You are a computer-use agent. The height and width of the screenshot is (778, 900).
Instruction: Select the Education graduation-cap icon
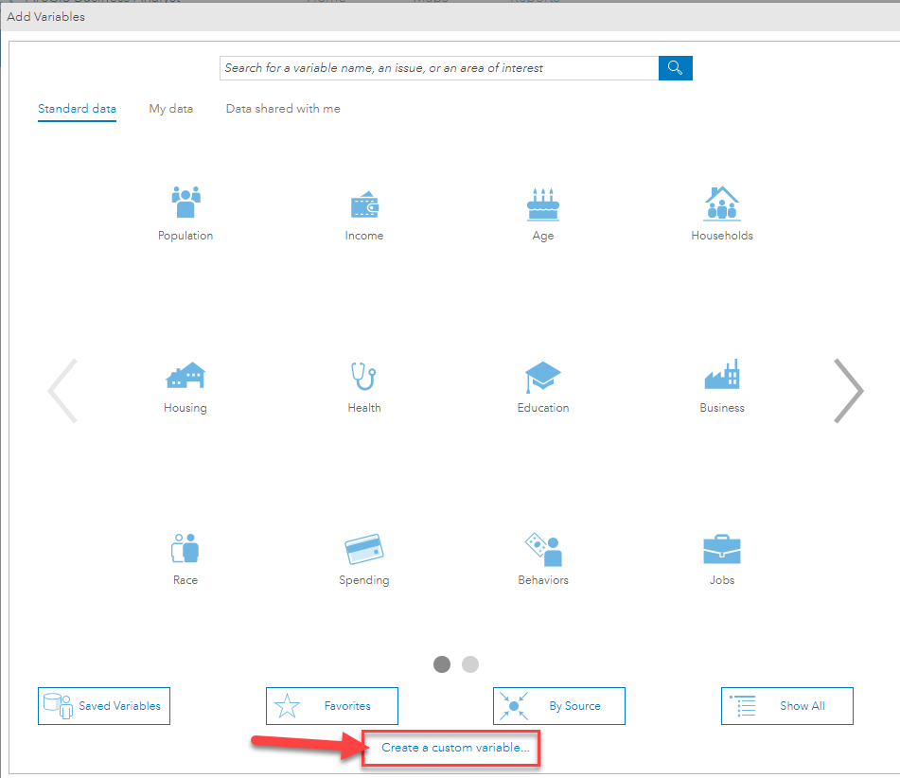pos(542,376)
